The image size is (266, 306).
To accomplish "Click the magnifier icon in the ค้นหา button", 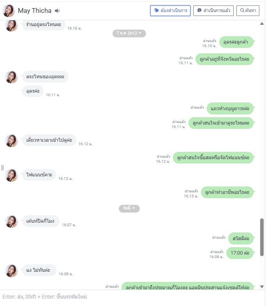I will coord(242,11).
